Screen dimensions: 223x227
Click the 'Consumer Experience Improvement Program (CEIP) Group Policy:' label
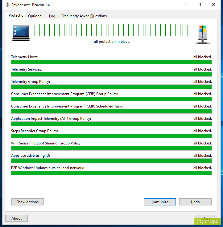tap(64, 94)
